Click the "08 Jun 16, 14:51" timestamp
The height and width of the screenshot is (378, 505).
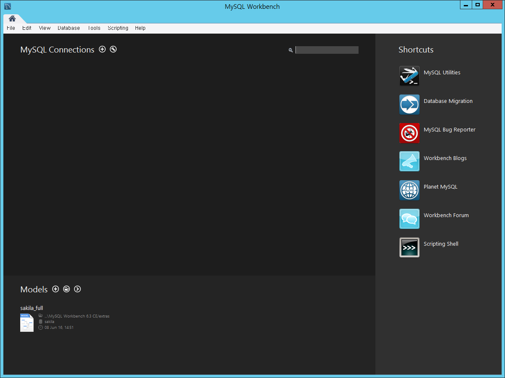(59, 328)
